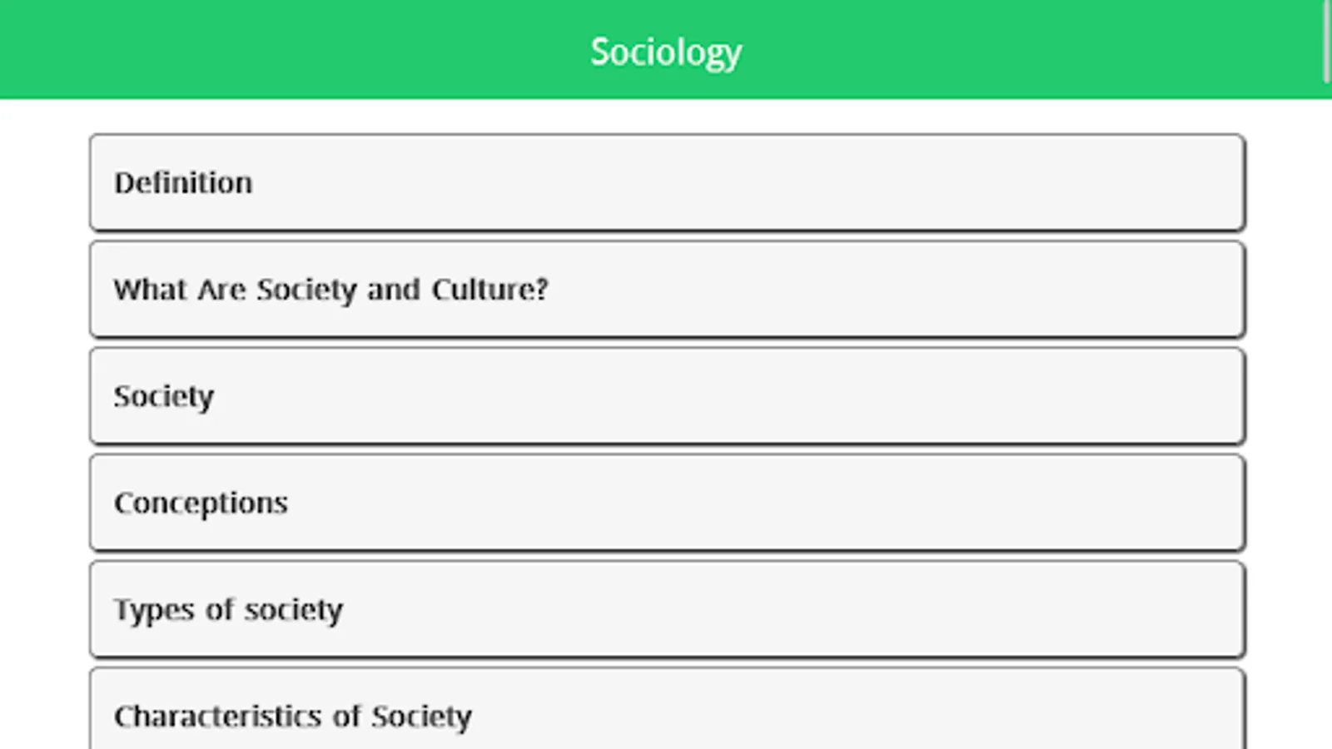View the single-word Society chapter

pyautogui.click(x=667, y=395)
